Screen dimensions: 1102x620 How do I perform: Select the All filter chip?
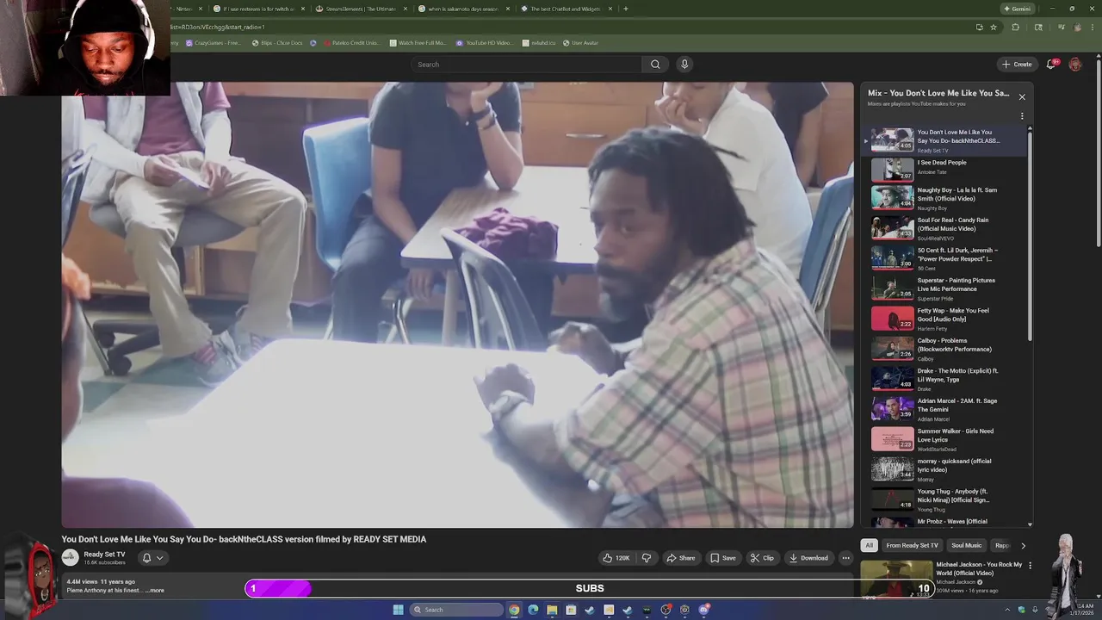[869, 545]
